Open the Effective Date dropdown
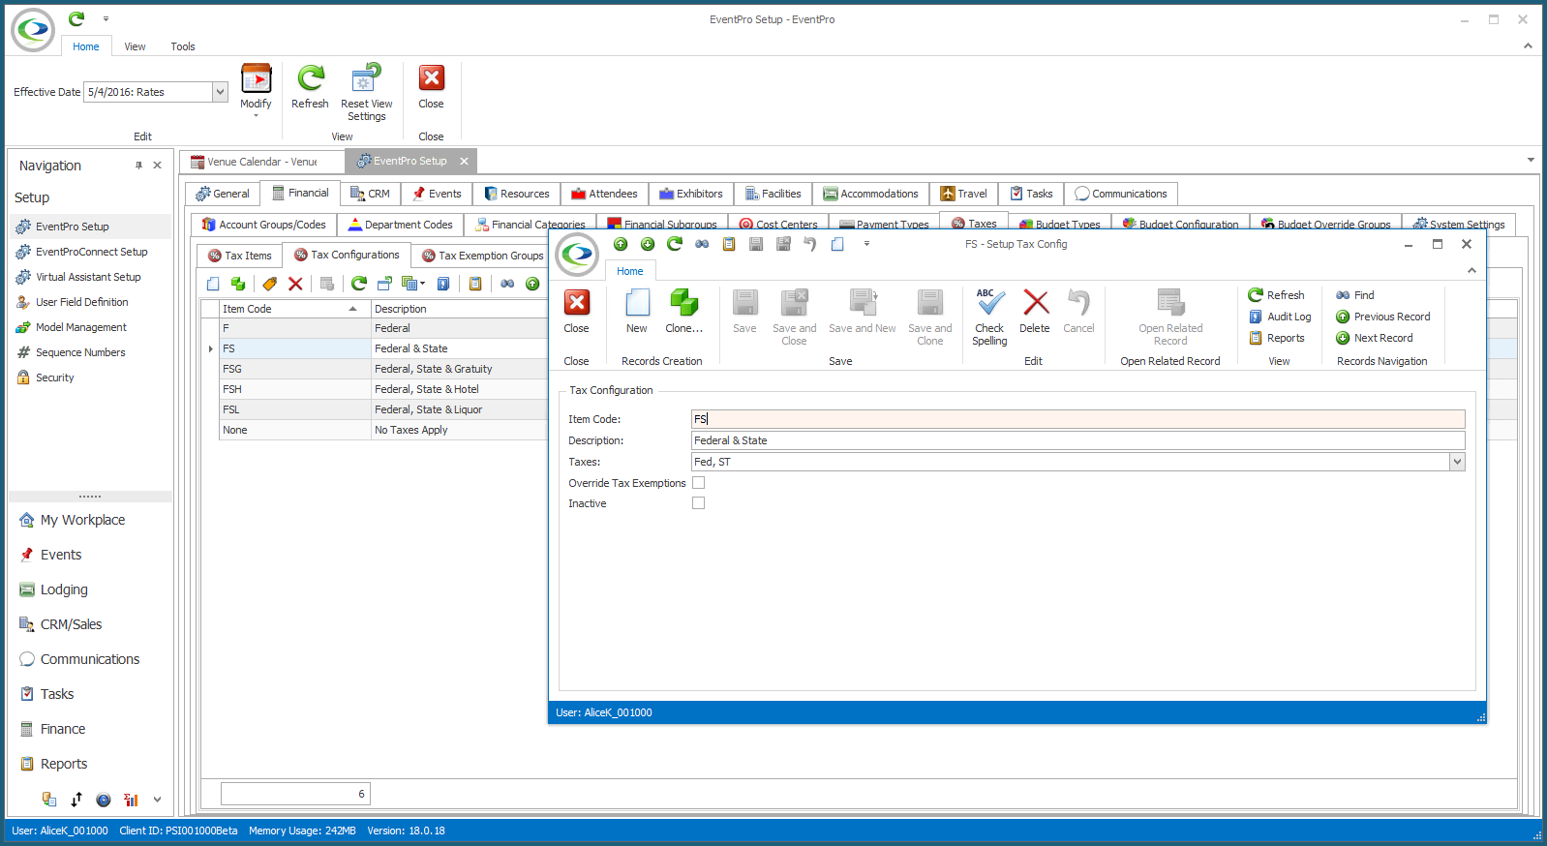Image resolution: width=1547 pixels, height=846 pixels. (x=220, y=92)
